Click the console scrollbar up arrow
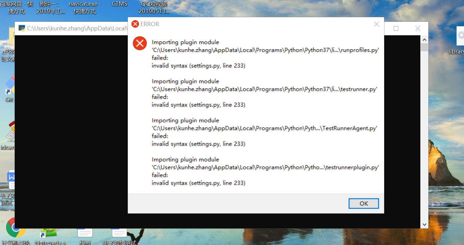The width and height of the screenshot is (464, 245). pos(424,39)
